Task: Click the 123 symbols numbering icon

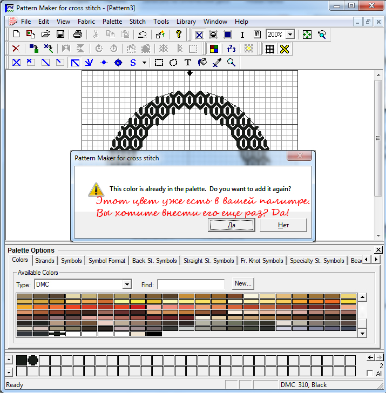Action: 231,49
